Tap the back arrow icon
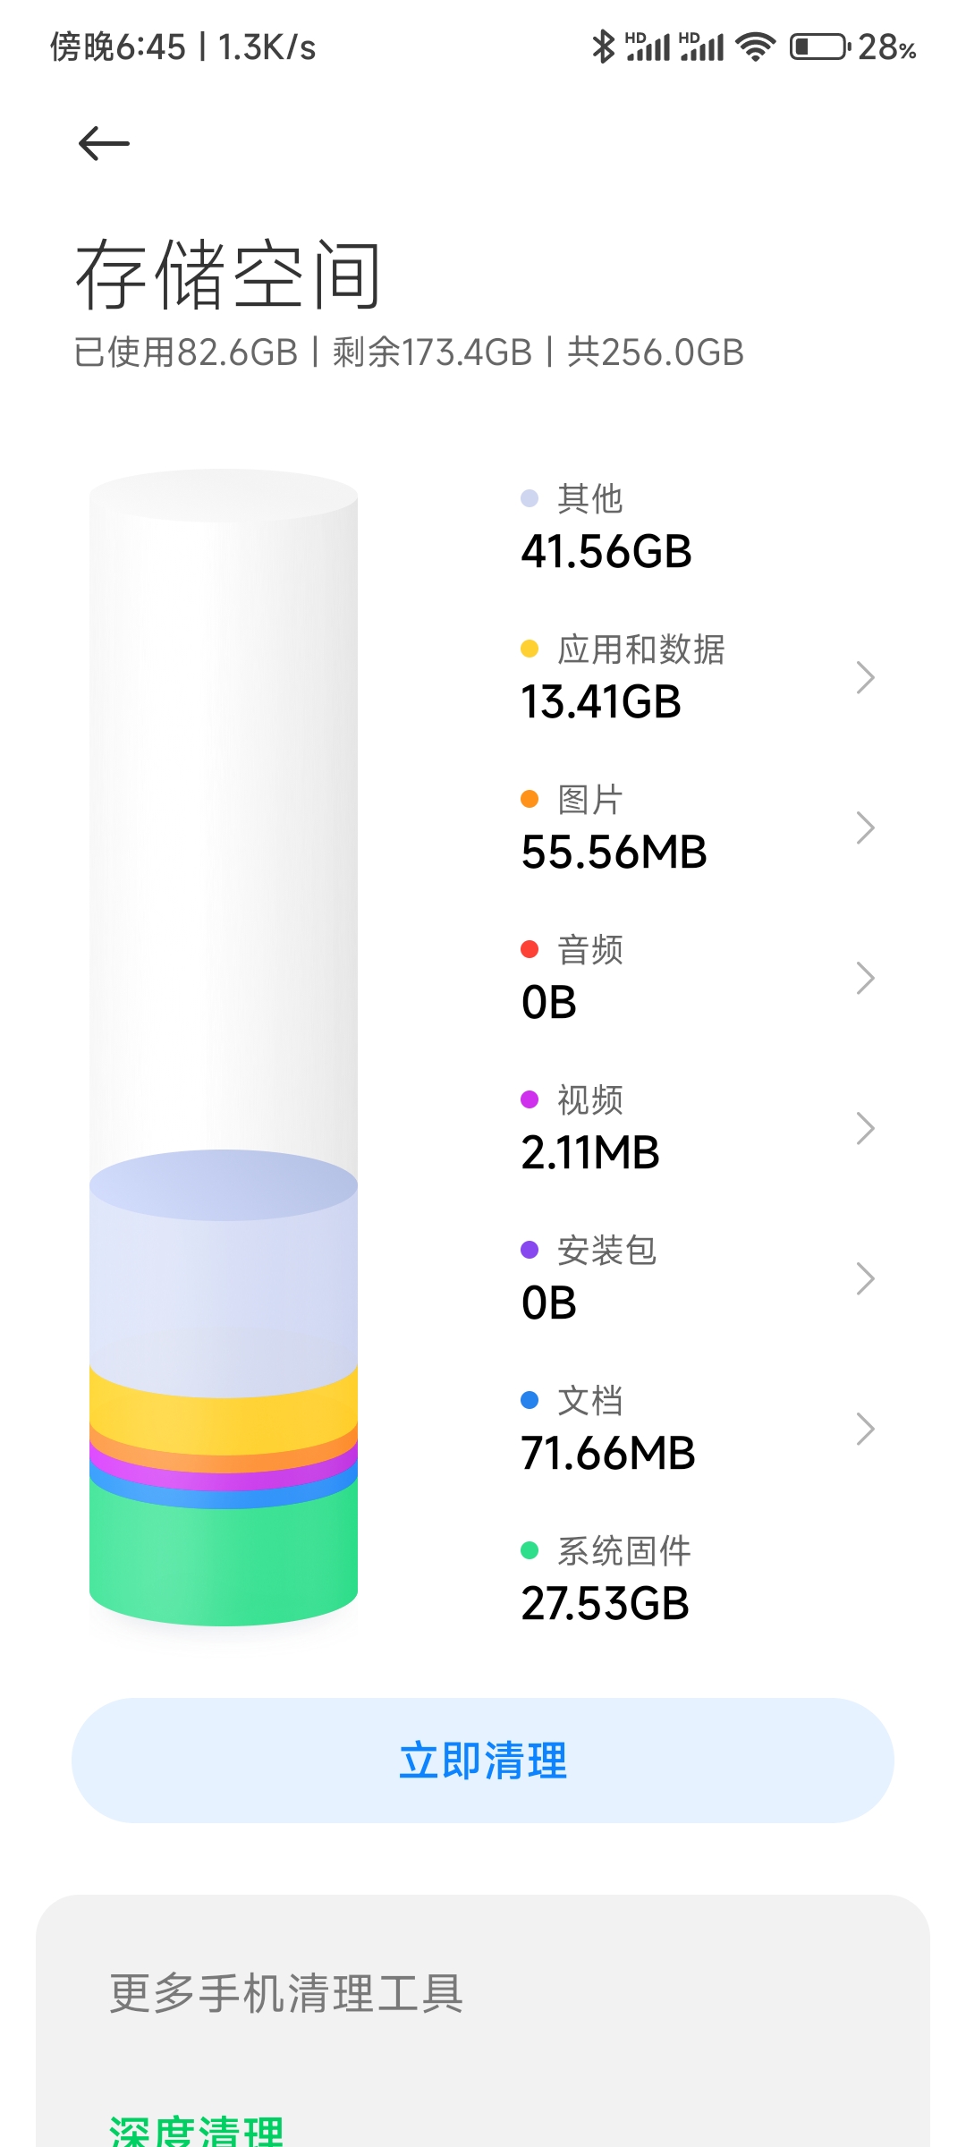Viewport: 966px width, 2147px height. point(104,143)
